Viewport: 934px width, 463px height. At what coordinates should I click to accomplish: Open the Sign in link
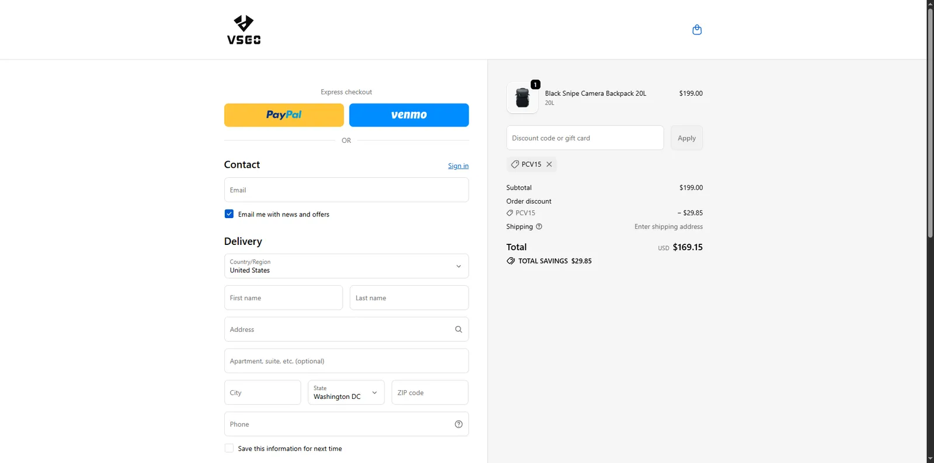[x=458, y=166]
